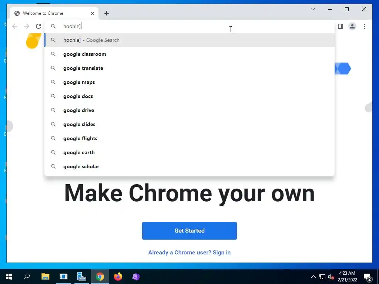Click the muted volume tray icon

(x=331, y=277)
